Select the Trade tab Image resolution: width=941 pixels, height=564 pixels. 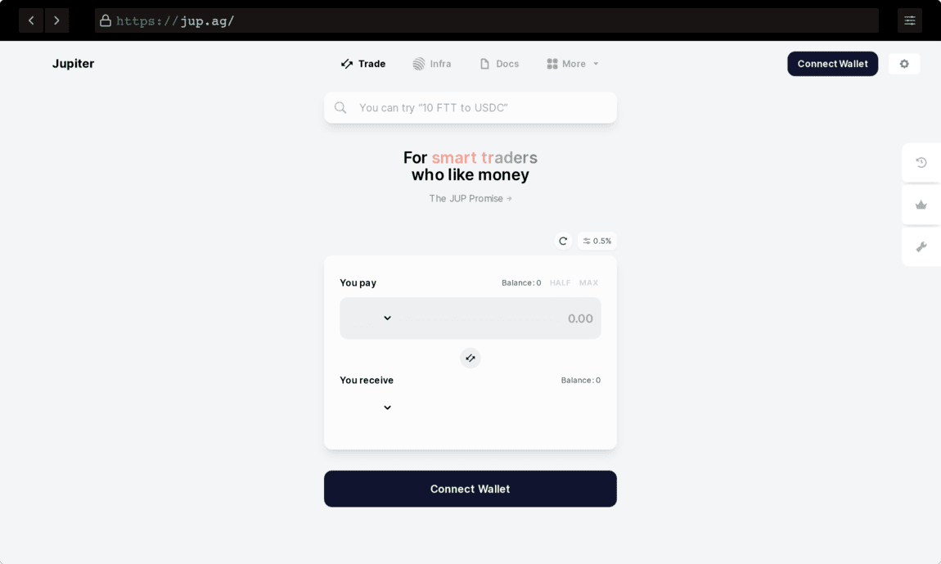pyautogui.click(x=363, y=64)
